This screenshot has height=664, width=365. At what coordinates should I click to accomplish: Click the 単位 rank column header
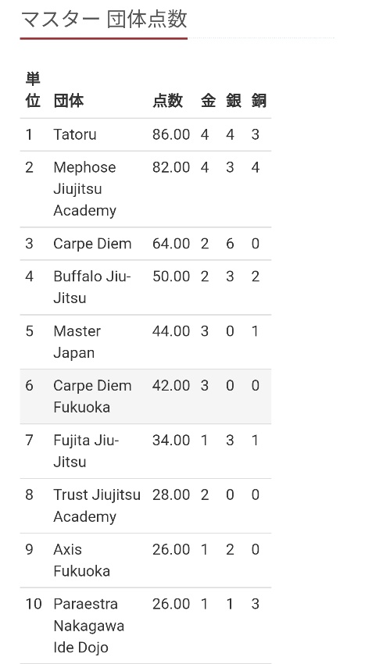(33, 90)
